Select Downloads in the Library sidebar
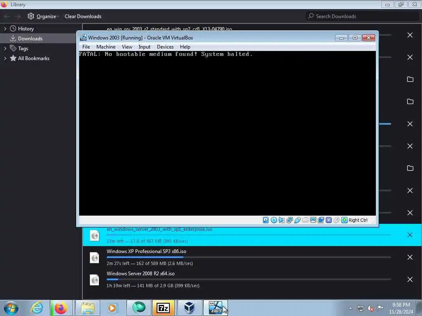The image size is (422, 316). pos(30,38)
